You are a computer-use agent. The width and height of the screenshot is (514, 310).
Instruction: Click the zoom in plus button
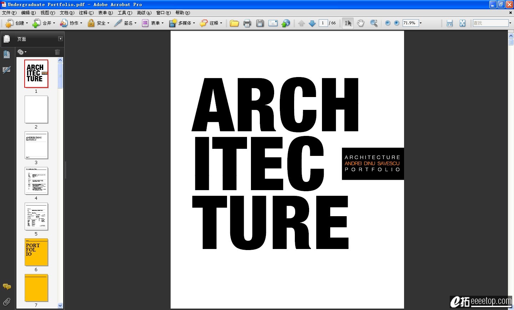(397, 23)
